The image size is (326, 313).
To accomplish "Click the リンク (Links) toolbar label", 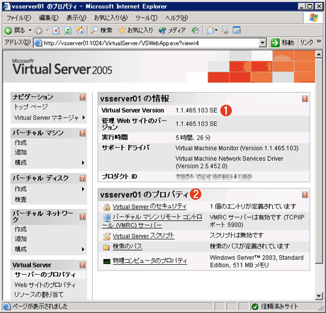I will pos(307,42).
